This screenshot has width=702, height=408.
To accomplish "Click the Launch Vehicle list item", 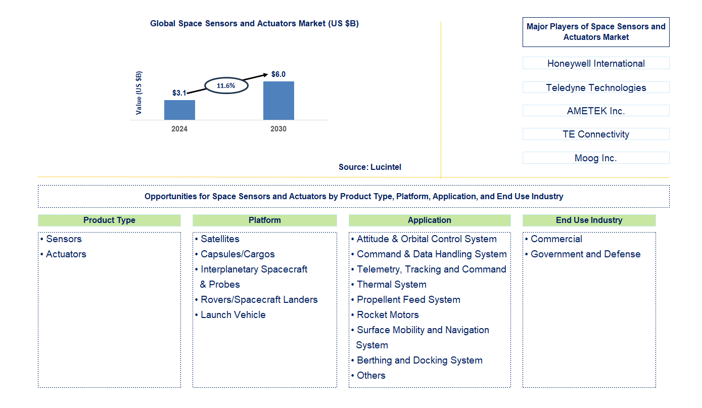I will pos(230,315).
